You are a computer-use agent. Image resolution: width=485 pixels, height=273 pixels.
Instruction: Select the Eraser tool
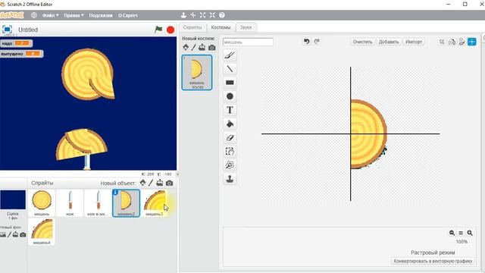(x=230, y=137)
